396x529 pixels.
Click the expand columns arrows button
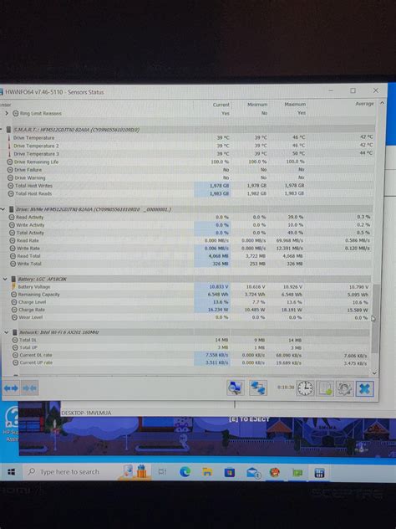(11, 388)
